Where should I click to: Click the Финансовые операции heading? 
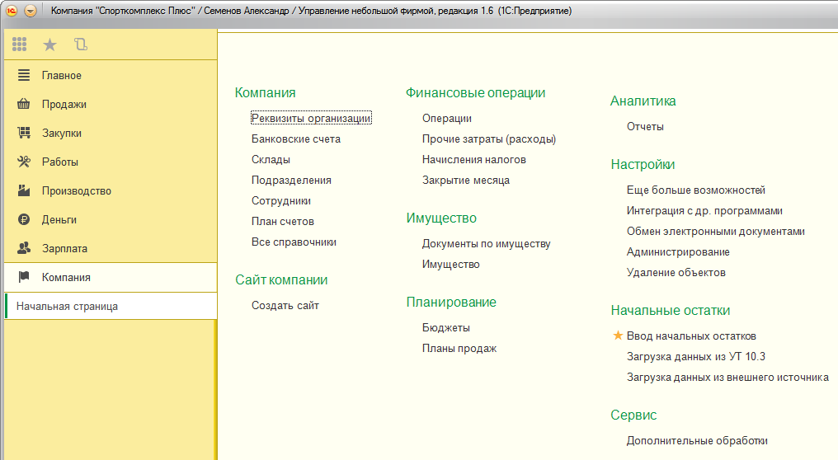[x=476, y=92]
